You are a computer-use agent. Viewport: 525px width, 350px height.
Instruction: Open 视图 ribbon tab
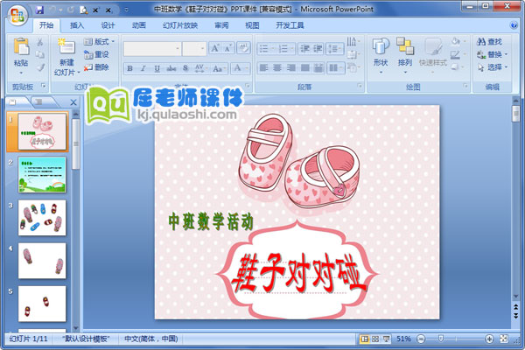252,25
